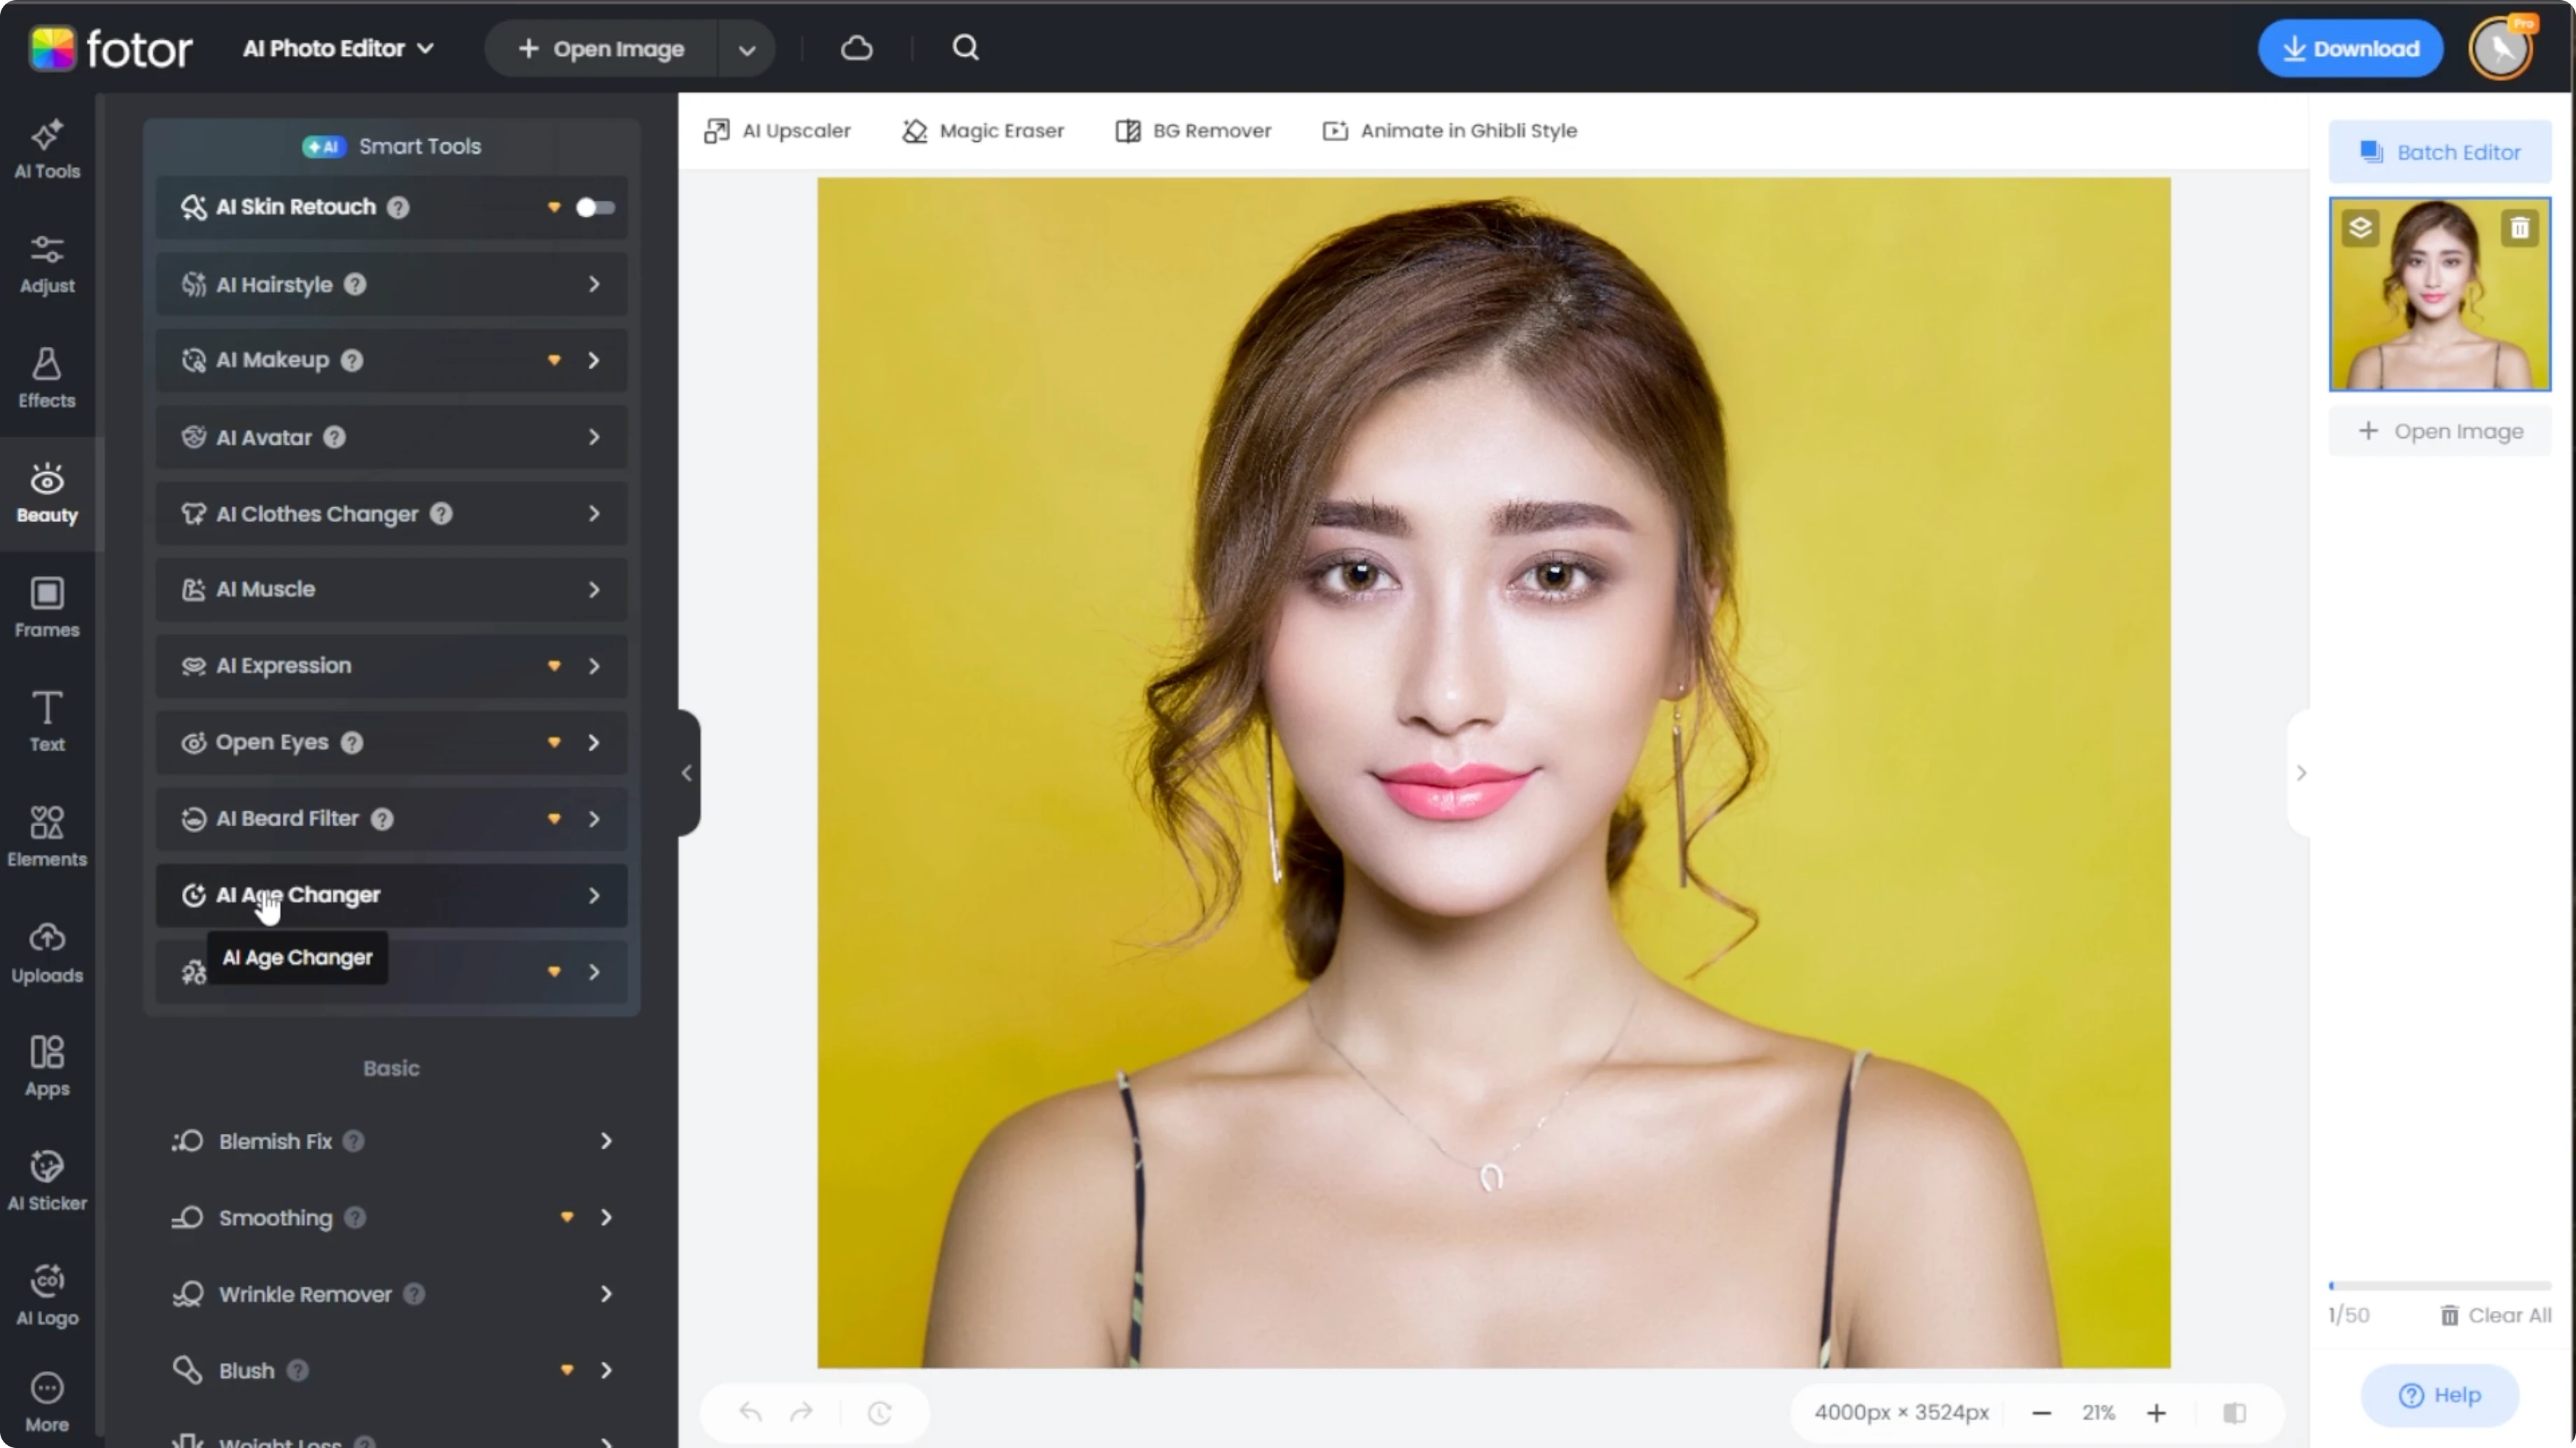
Task: Open the Text sidebar tool
Action: pyautogui.click(x=47, y=723)
